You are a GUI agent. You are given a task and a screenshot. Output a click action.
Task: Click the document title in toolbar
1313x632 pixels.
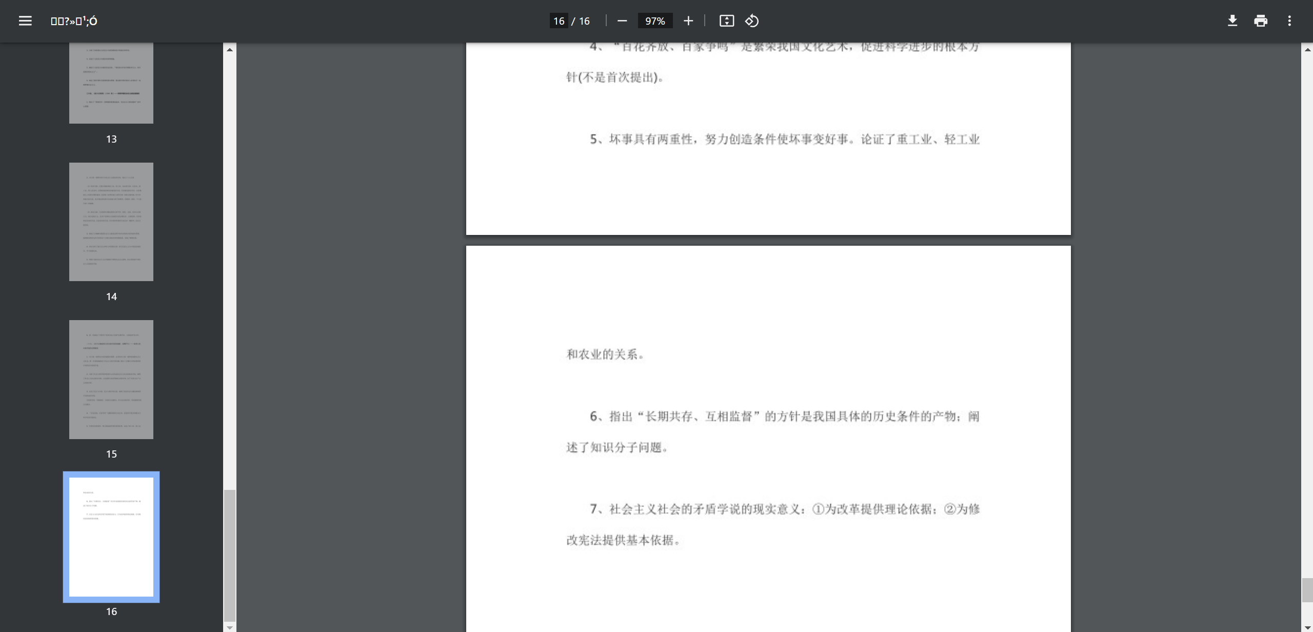pyautogui.click(x=74, y=21)
